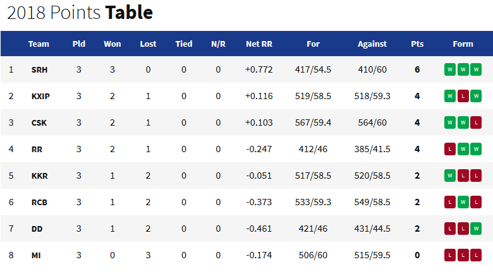Select the Team column header
The image size is (493, 274).
coord(39,44)
